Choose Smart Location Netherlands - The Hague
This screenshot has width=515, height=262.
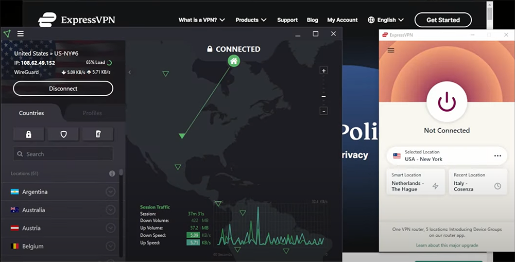pyautogui.click(x=416, y=182)
